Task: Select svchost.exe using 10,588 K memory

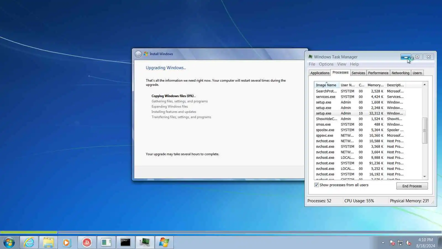Action: point(360,141)
